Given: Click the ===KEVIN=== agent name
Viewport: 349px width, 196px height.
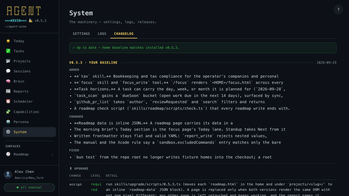Looking at the screenshot, I should coord(16,21).
